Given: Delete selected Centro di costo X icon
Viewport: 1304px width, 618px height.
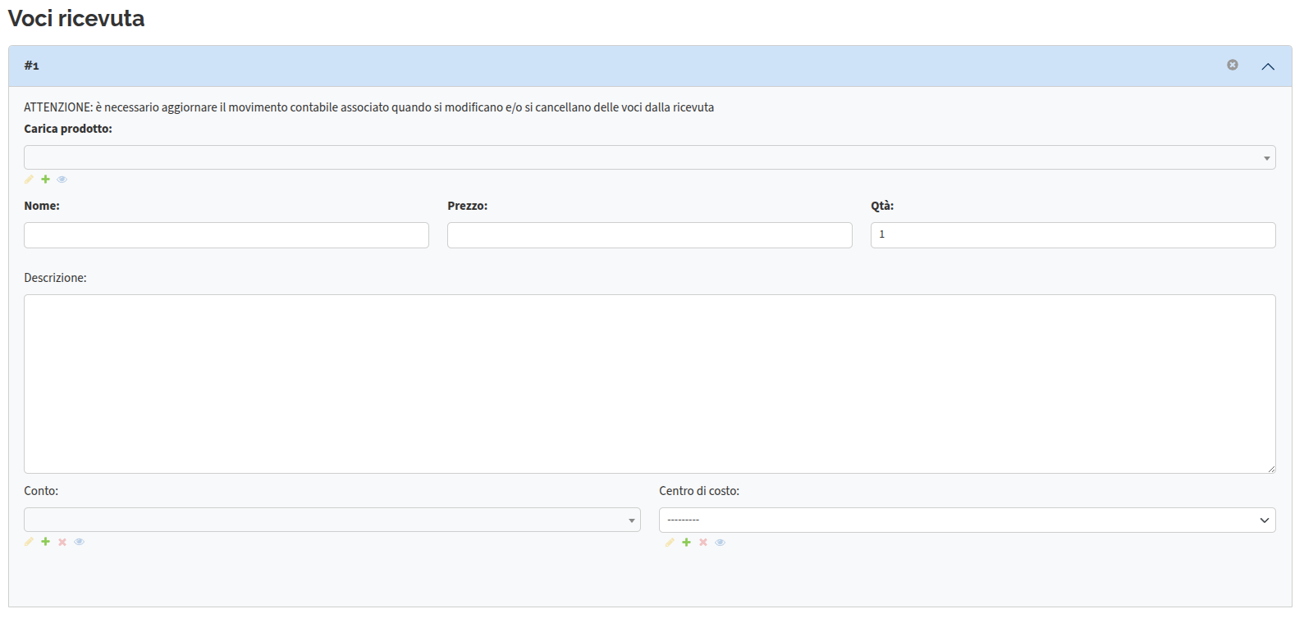Looking at the screenshot, I should 703,543.
